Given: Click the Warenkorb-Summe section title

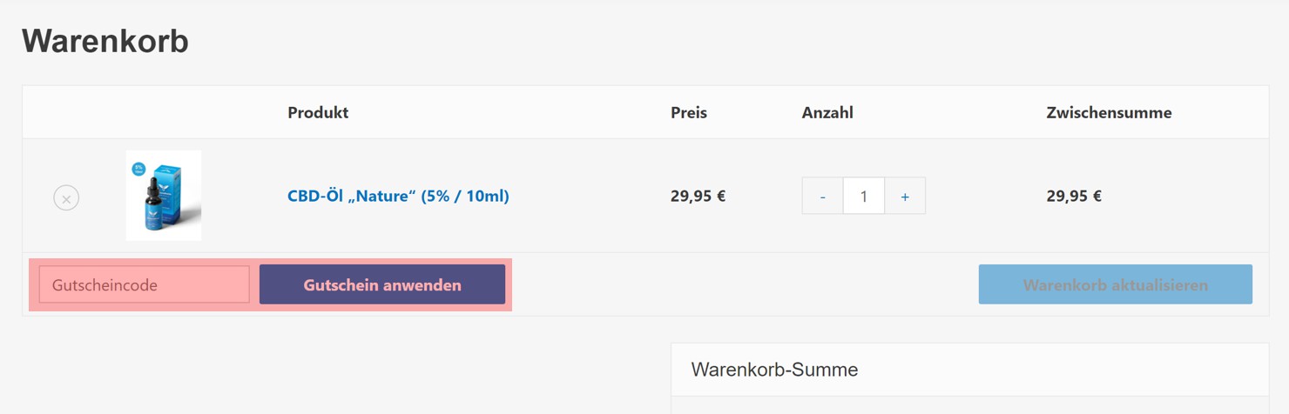Looking at the screenshot, I should 774,370.
